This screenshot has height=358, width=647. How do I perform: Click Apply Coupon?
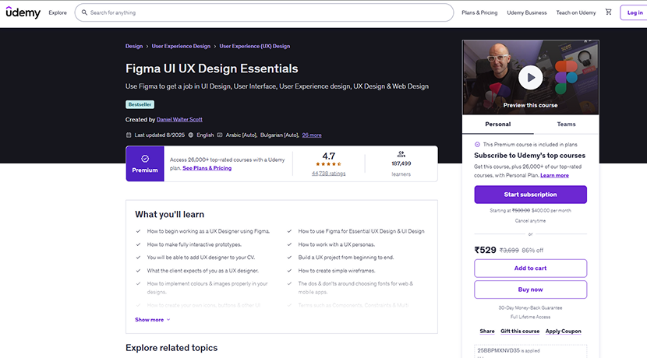[564, 332]
